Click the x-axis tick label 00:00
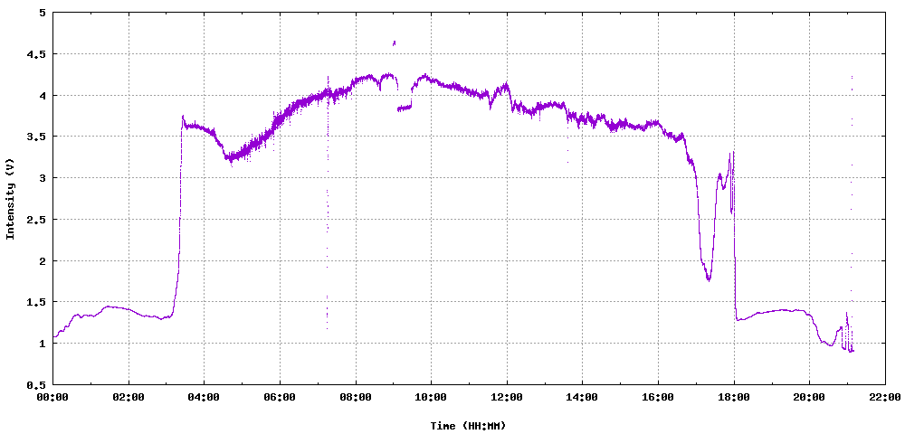 [53, 397]
